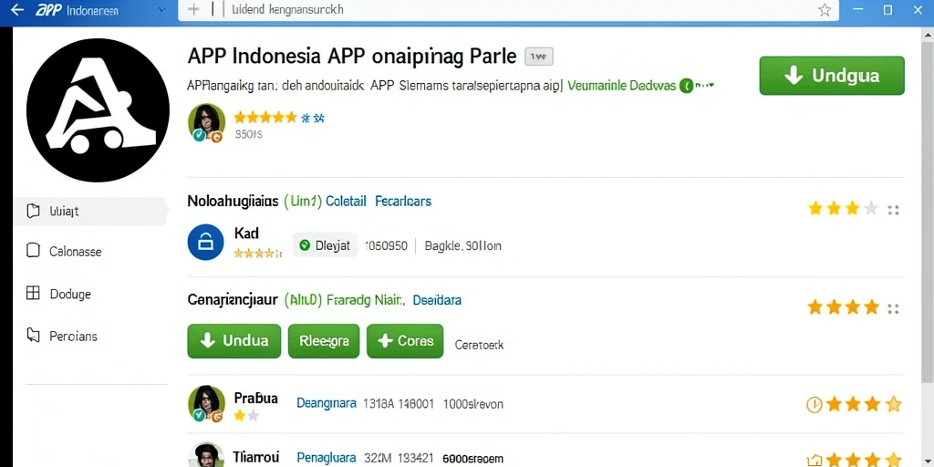Click the 1000skevon text in Prabua row

tap(473, 404)
